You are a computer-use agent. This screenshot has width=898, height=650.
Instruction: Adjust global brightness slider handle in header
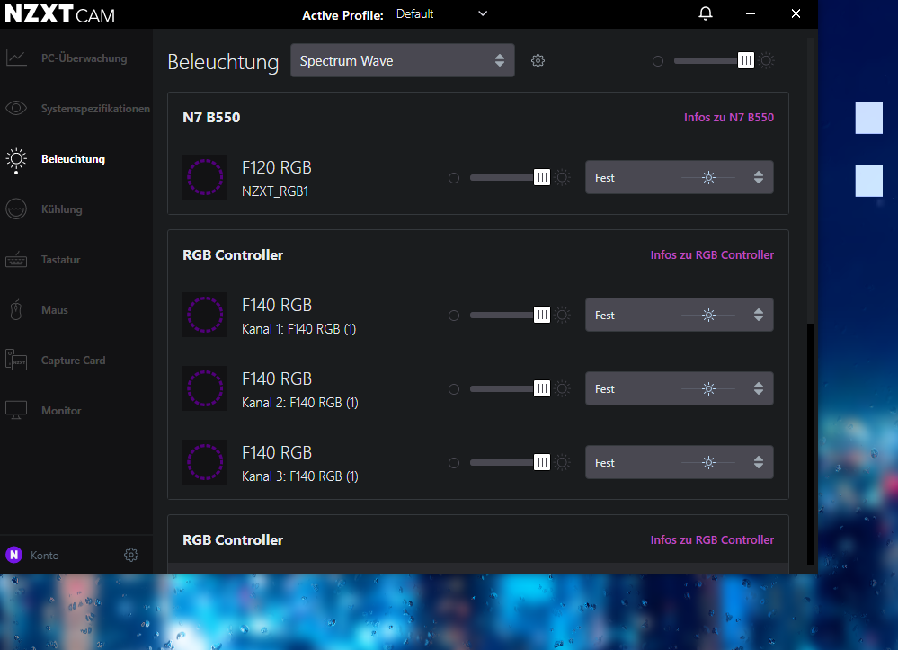click(x=746, y=61)
